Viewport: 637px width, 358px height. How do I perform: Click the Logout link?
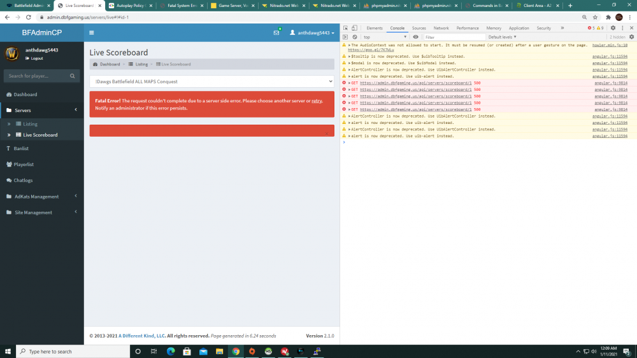click(36, 58)
